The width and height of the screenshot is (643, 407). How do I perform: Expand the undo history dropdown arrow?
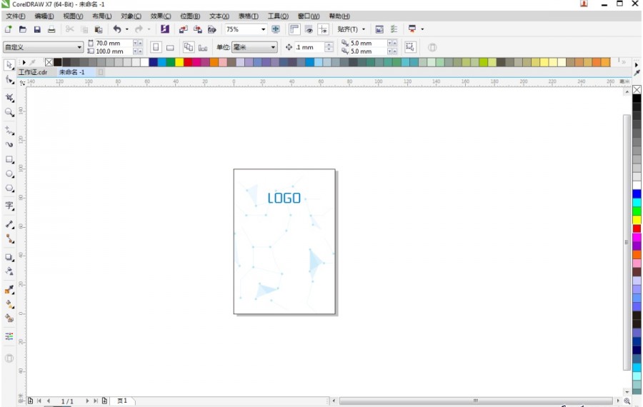[126, 29]
